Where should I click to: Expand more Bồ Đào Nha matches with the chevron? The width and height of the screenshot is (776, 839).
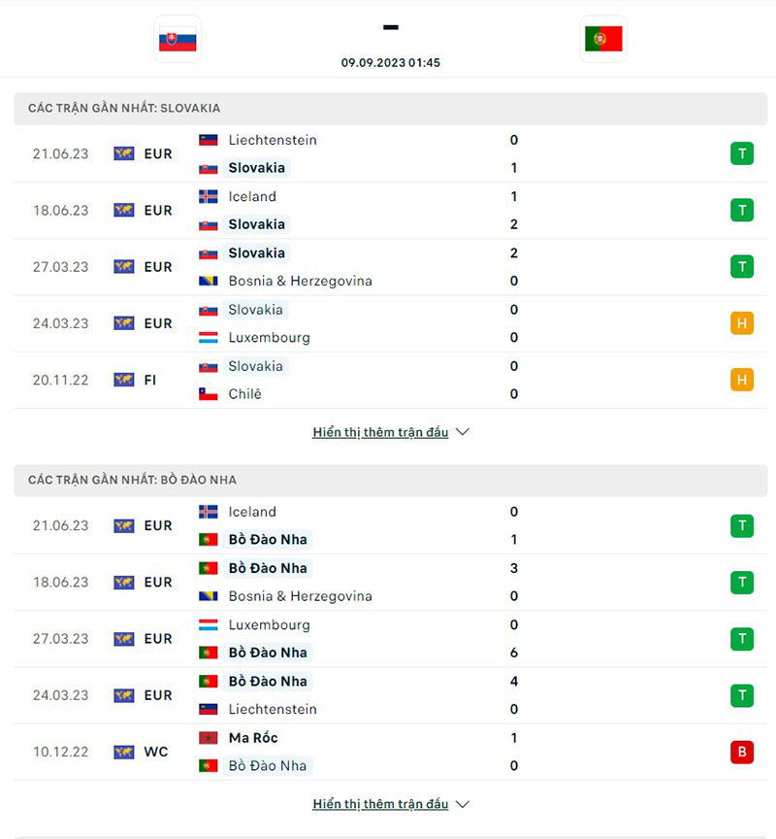coord(463,804)
